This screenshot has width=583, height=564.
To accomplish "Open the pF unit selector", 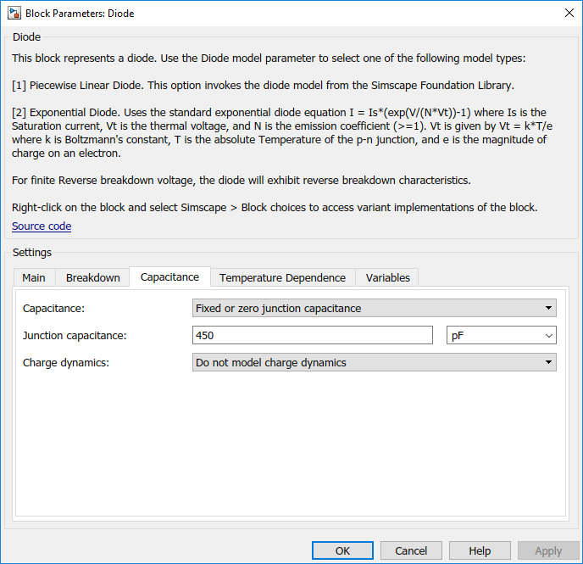I will (501, 335).
